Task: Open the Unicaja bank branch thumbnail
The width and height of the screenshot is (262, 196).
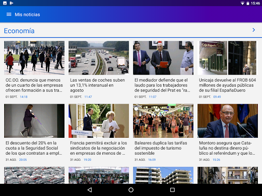Action: [227, 58]
